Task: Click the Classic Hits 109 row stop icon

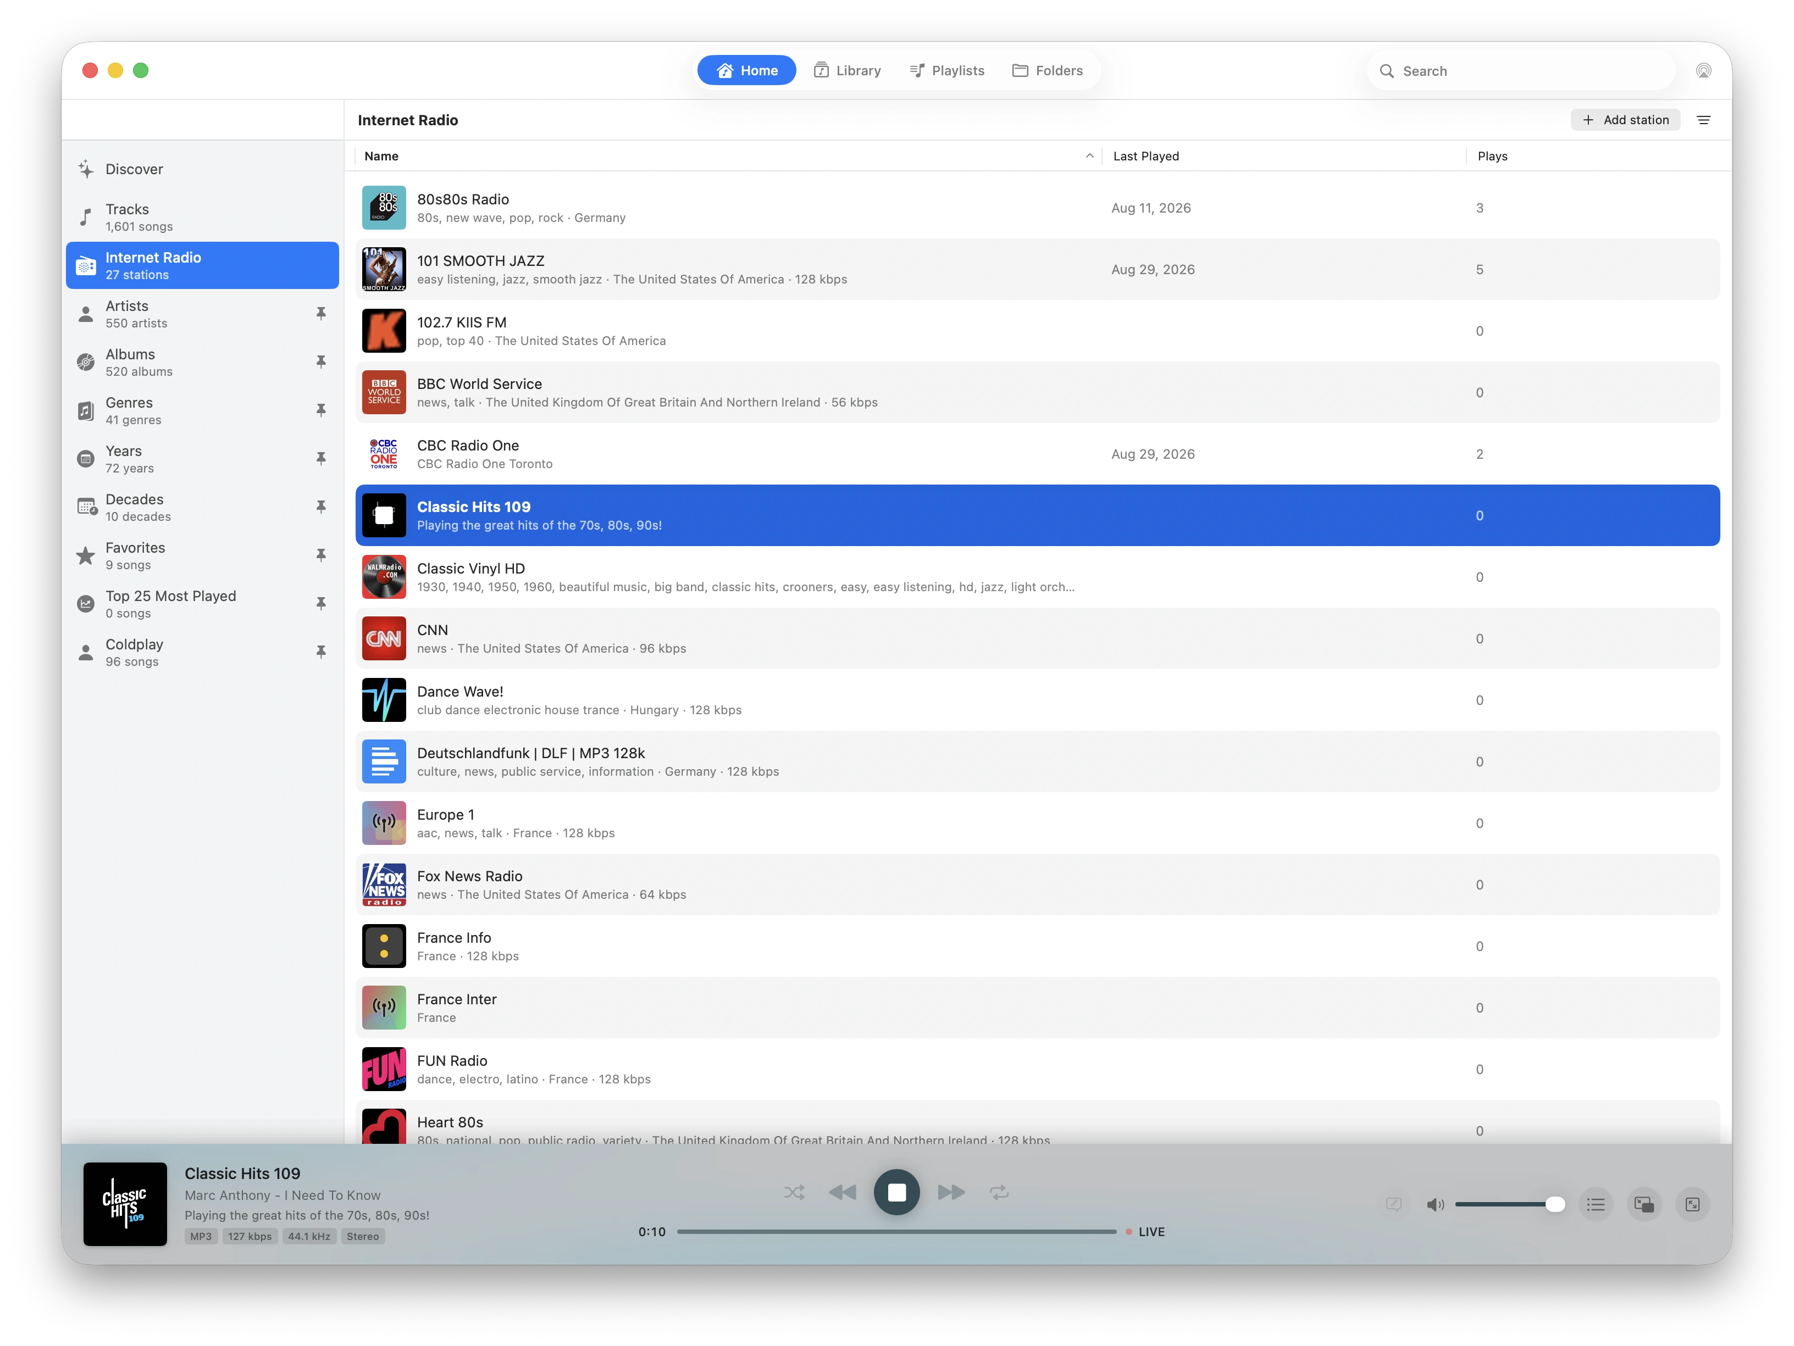Action: point(384,516)
